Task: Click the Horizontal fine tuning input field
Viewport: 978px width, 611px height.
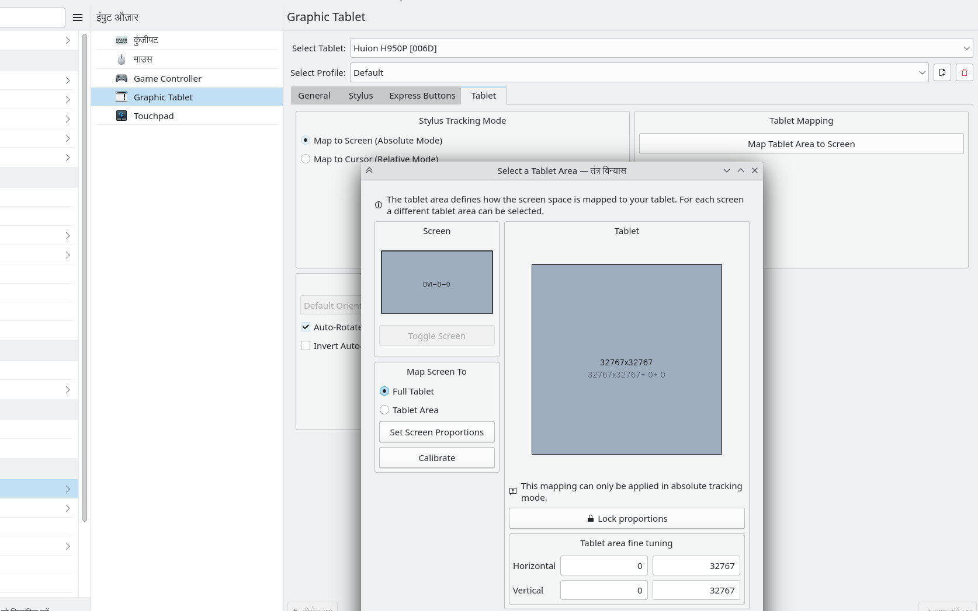Action: click(604, 565)
